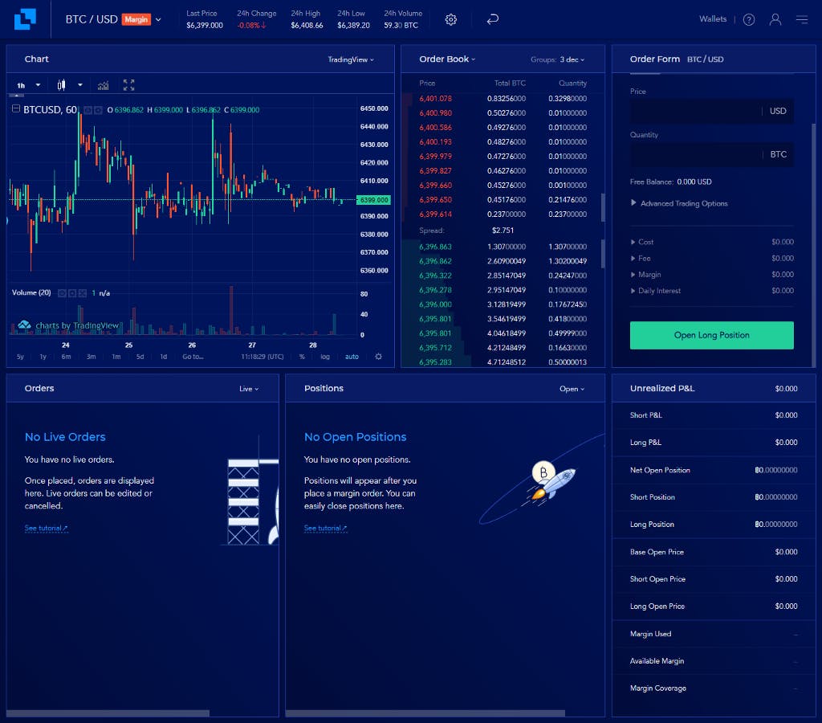822x723 pixels.
Task: Open the TradingView chart settings gear
Action: click(x=379, y=356)
